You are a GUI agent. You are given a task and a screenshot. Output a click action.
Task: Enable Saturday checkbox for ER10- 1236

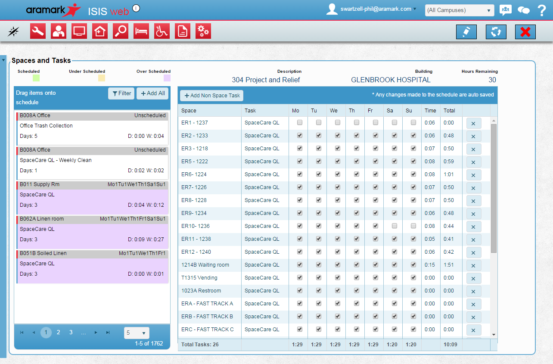[x=395, y=226]
